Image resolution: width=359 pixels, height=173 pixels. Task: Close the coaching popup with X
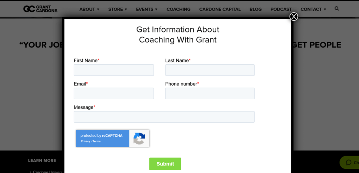[294, 16]
